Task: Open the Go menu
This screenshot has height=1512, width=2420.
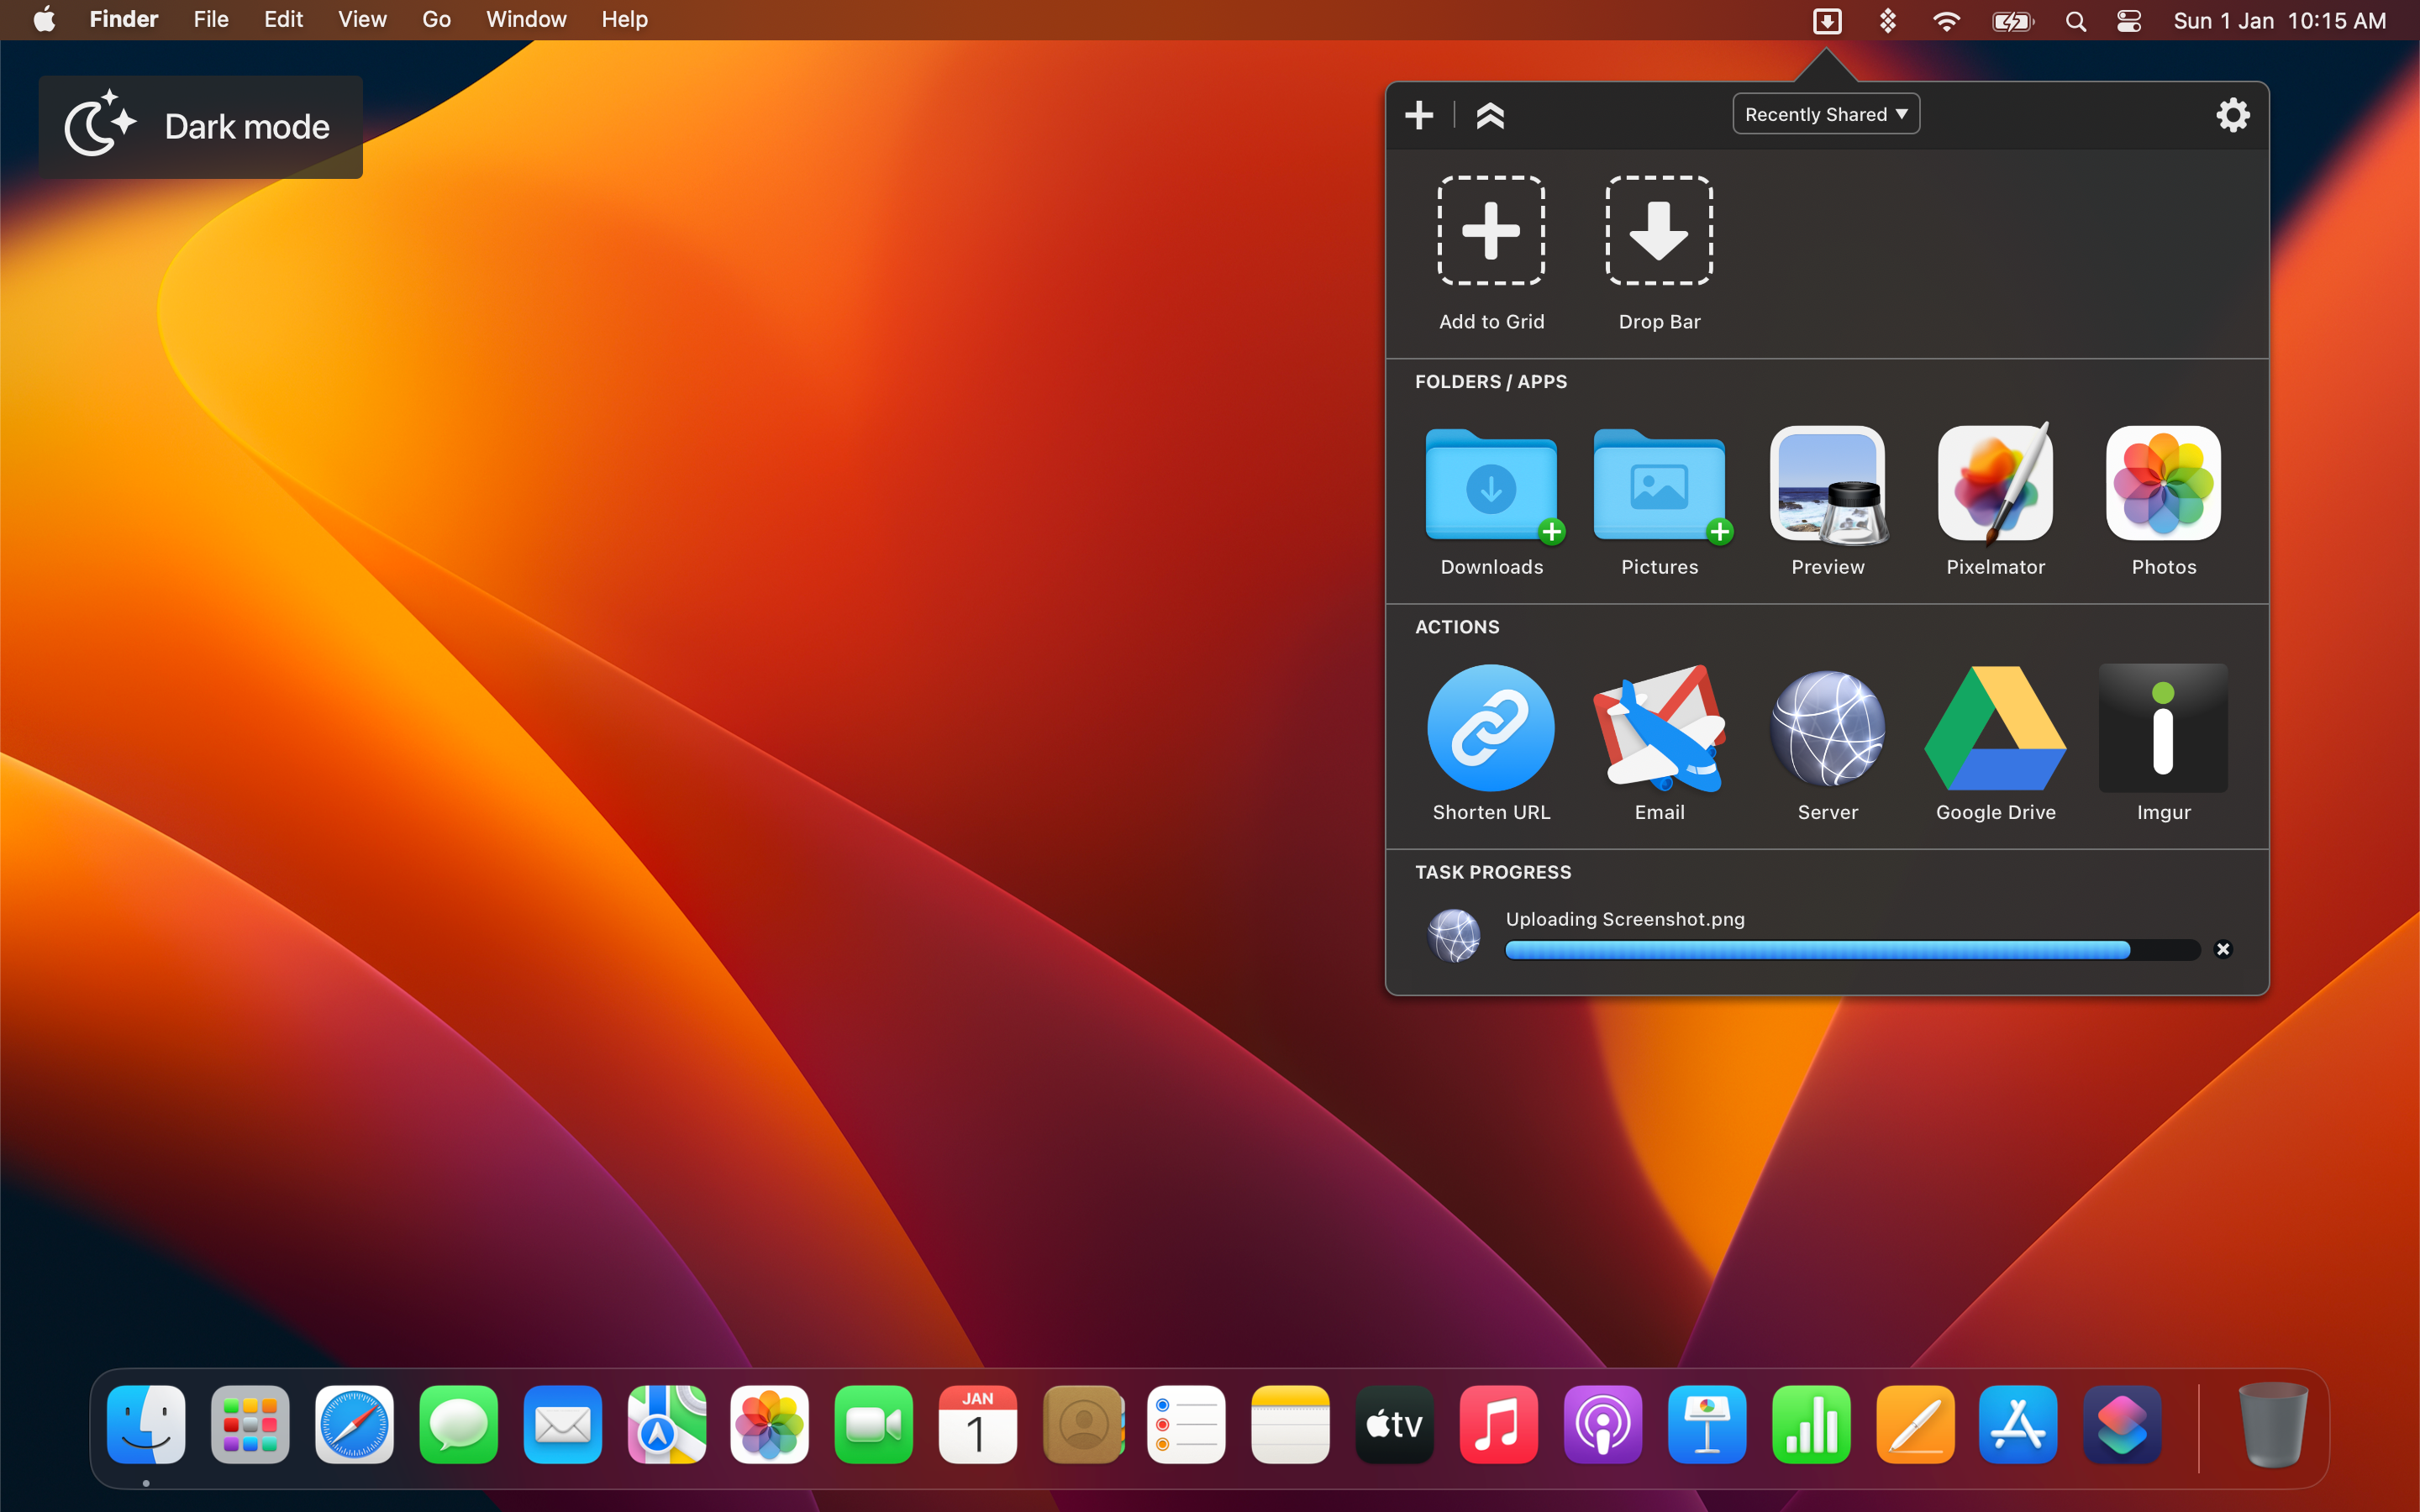Action: point(435,19)
